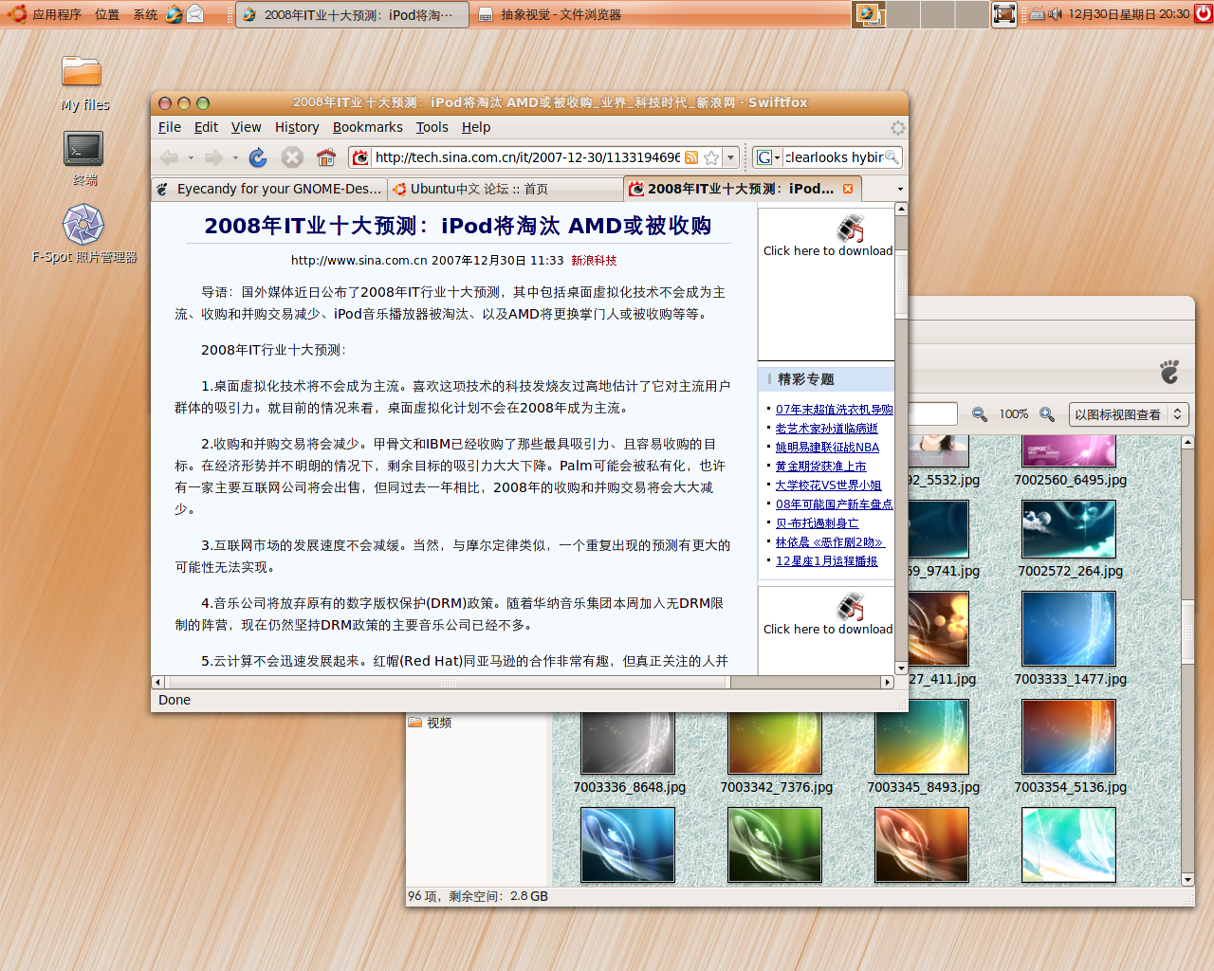Click the 新浪科技 source link
This screenshot has height=971, width=1214.
594,260
